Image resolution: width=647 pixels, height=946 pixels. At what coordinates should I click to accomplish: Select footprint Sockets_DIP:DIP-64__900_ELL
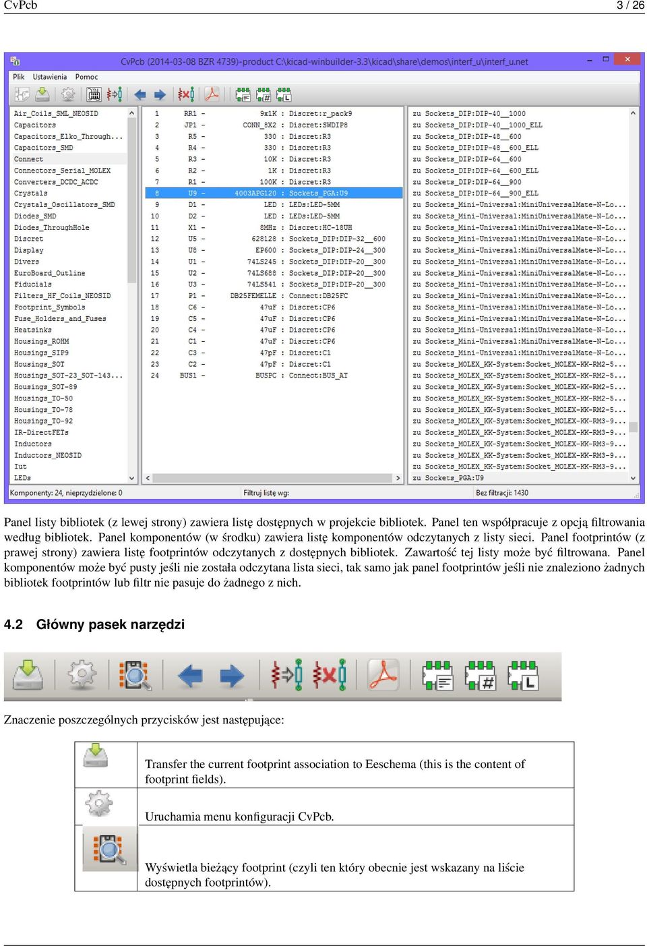tap(518, 193)
